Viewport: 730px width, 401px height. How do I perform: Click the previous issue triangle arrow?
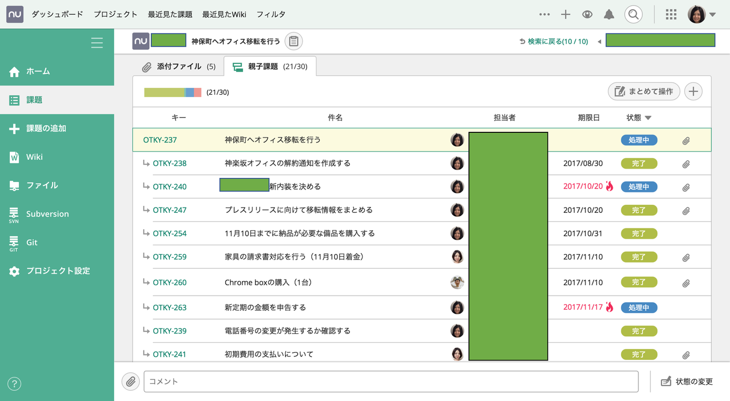pos(599,42)
